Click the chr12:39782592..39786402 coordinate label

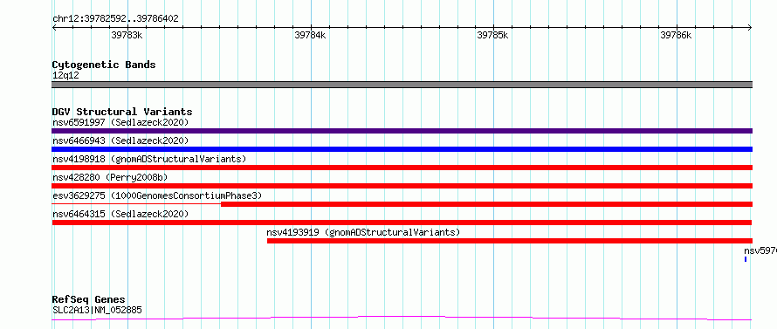115,19
